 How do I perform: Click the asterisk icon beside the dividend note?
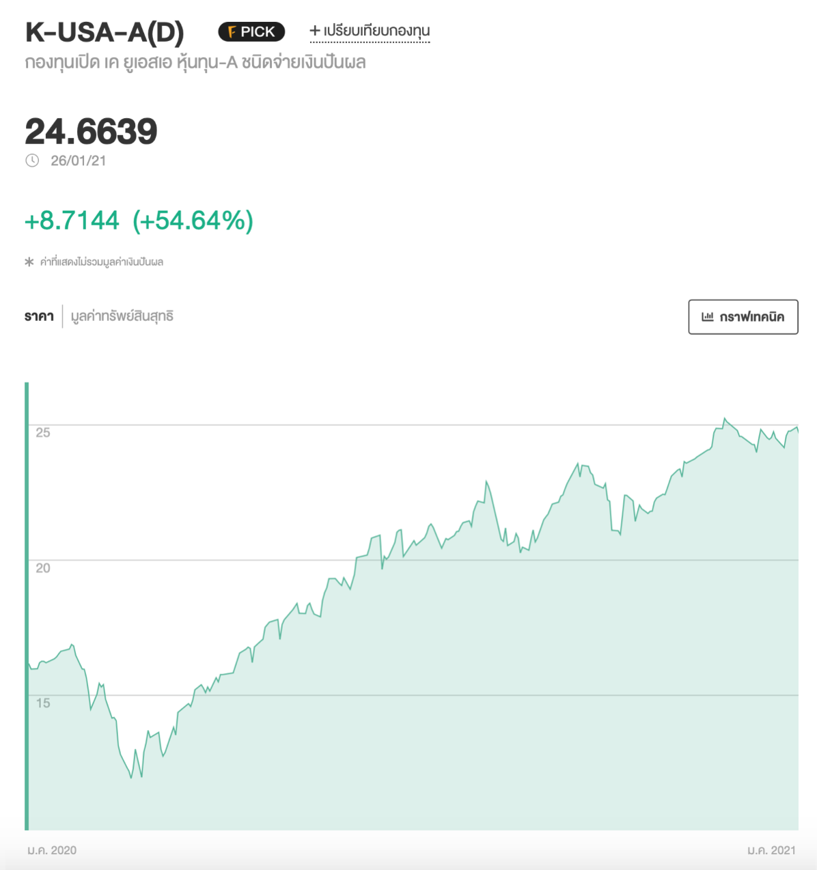point(29,262)
